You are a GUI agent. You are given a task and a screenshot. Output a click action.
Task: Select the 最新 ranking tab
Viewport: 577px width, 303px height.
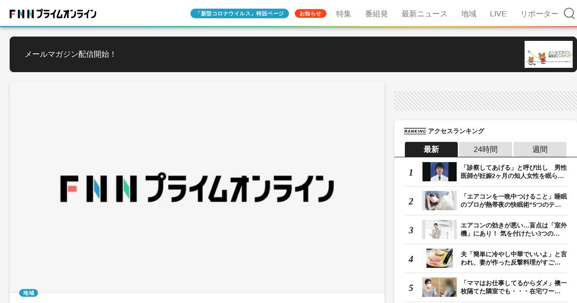tap(431, 149)
